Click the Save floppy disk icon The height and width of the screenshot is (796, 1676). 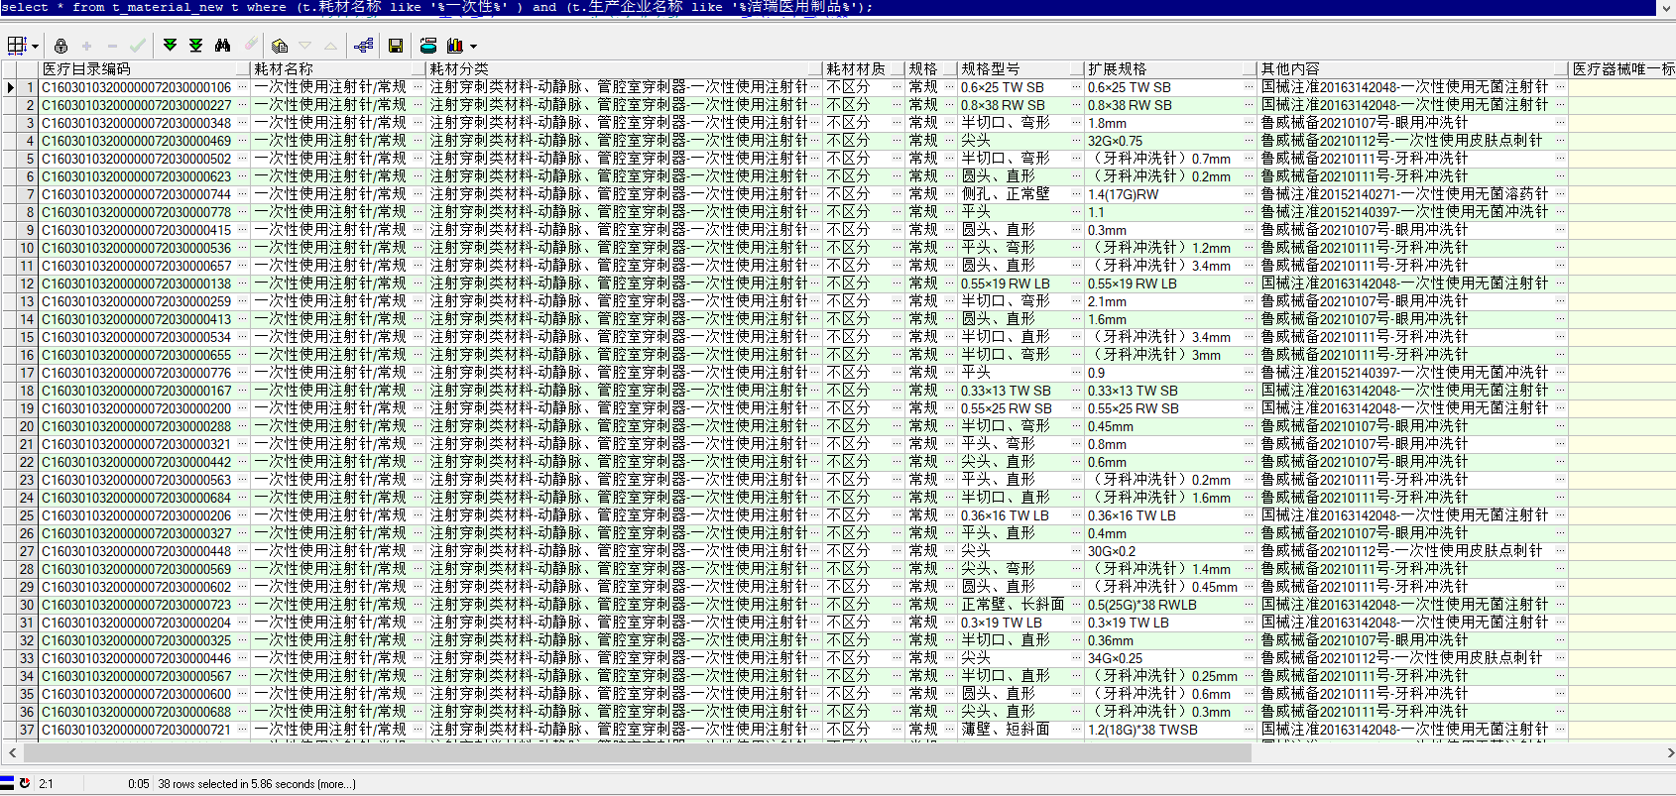coord(395,46)
